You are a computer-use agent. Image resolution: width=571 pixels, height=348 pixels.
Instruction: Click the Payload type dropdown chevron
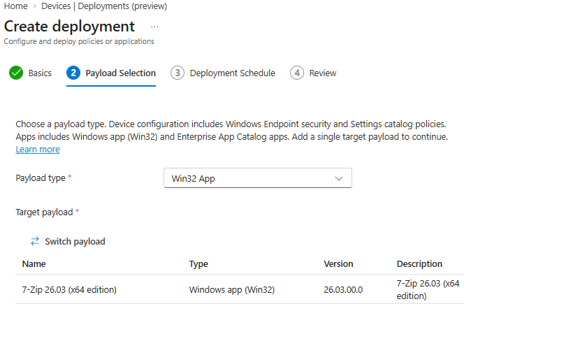point(339,178)
